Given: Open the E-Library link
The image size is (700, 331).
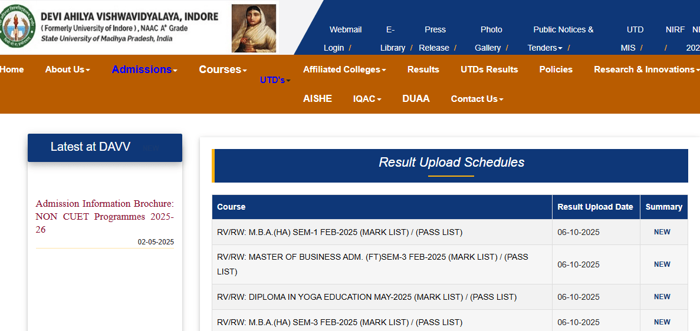Looking at the screenshot, I should (x=393, y=38).
